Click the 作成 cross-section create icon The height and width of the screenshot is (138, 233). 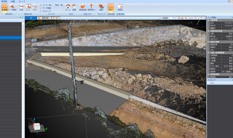21,8
